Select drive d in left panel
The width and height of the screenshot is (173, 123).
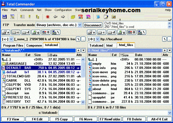coord(26,32)
